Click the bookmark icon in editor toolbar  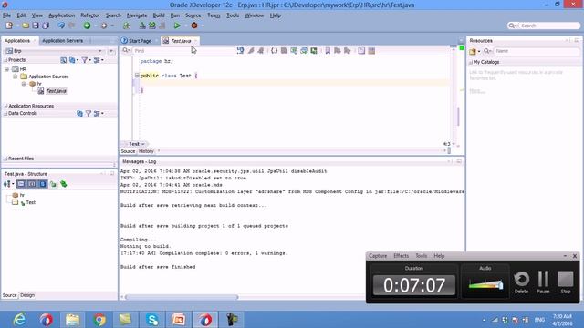(328, 51)
